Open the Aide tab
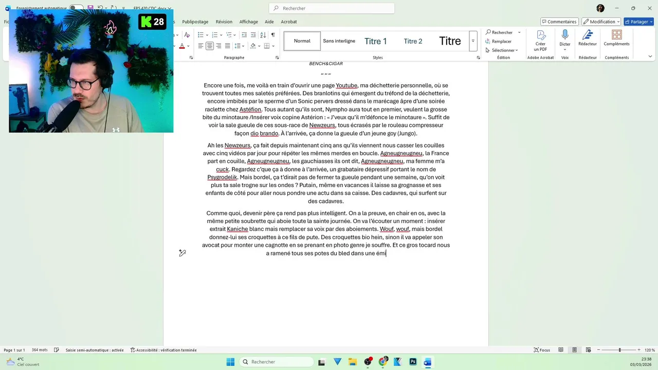The image size is (658, 370). pos(269,22)
